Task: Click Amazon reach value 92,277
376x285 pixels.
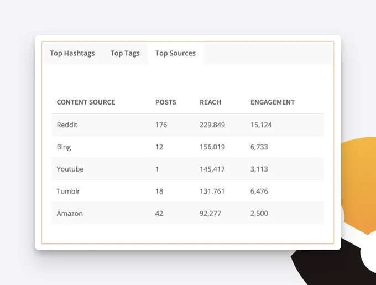Action: 210,213
